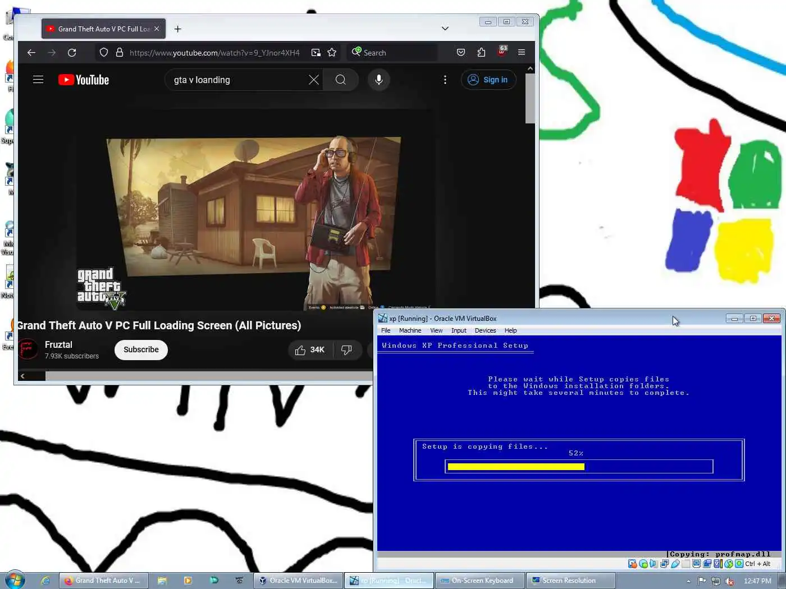Viewport: 786px width, 589px height.
Task: Like the video with 34K thumbs up
Action: (310, 349)
